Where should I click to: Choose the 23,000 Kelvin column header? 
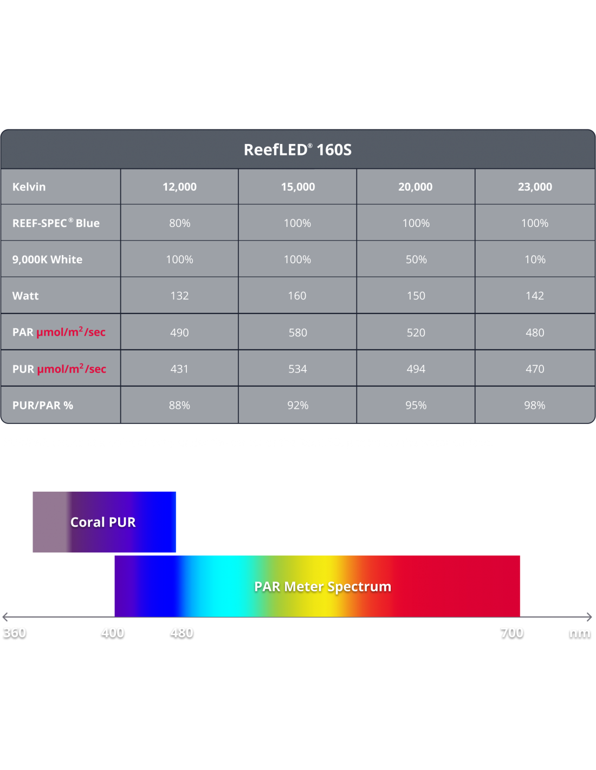click(x=535, y=187)
